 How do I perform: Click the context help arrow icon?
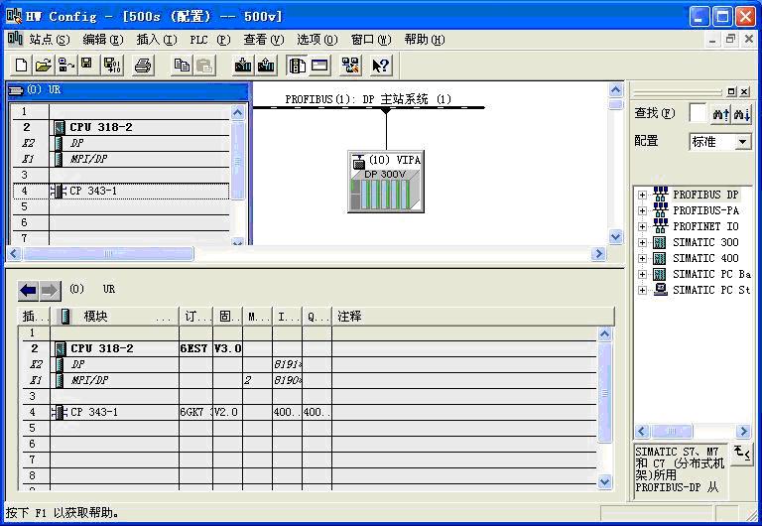[x=380, y=66]
